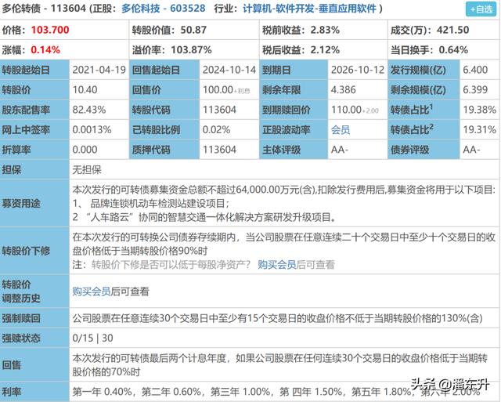Click the 无担保 guarantee value
The height and width of the screenshot is (402, 501).
point(87,170)
